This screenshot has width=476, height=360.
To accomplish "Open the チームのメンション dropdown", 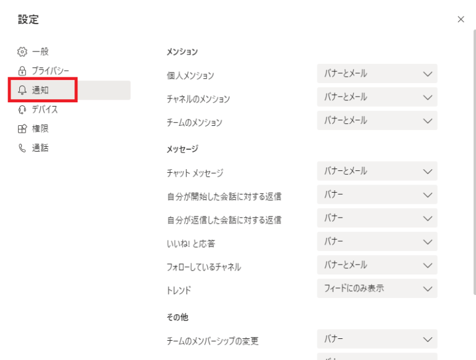I will click(x=377, y=121).
